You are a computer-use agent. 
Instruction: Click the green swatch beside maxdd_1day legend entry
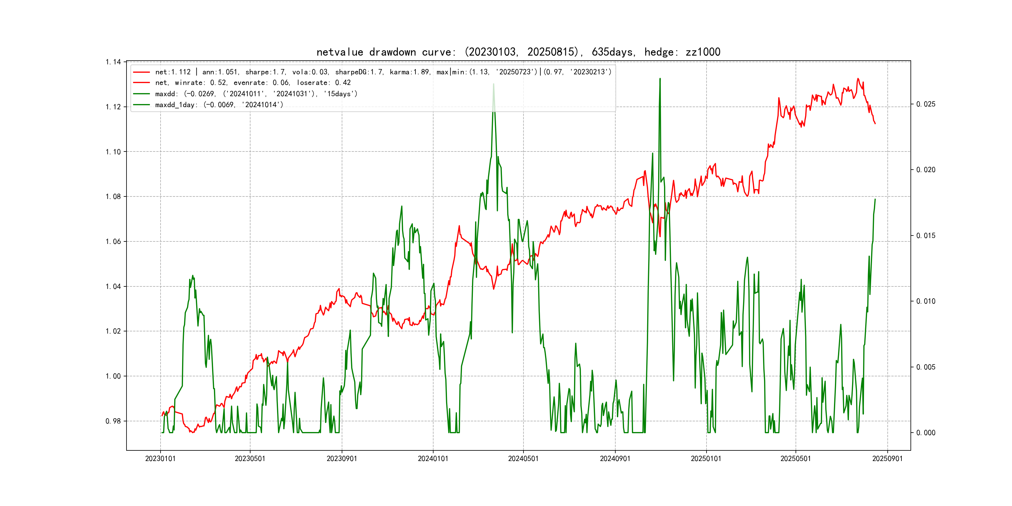click(x=141, y=105)
